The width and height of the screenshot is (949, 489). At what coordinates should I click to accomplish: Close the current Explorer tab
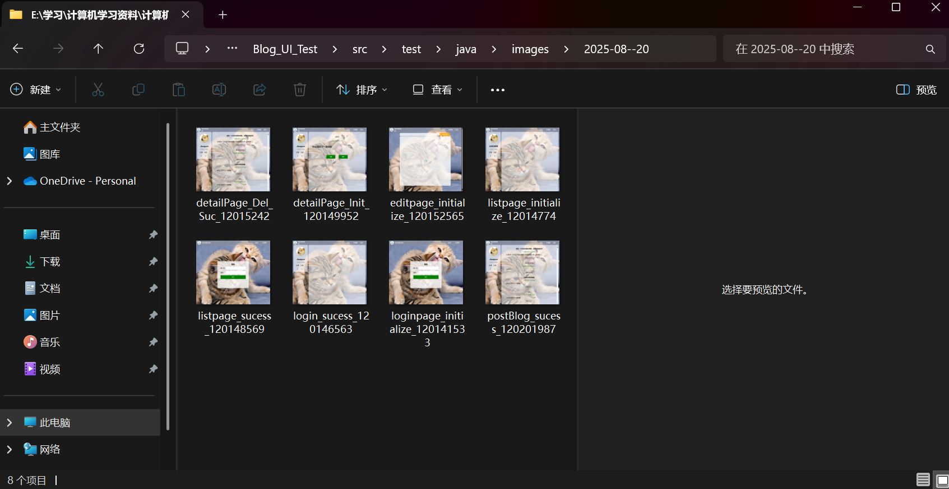[186, 15]
